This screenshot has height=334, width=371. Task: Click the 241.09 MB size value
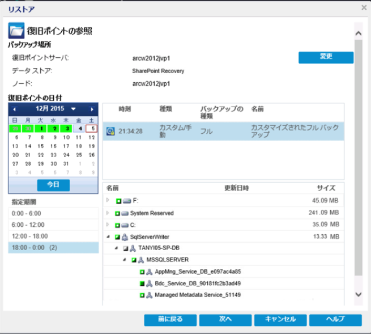coord(323,213)
